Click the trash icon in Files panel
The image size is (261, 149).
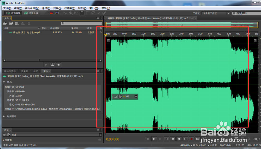click(29, 24)
